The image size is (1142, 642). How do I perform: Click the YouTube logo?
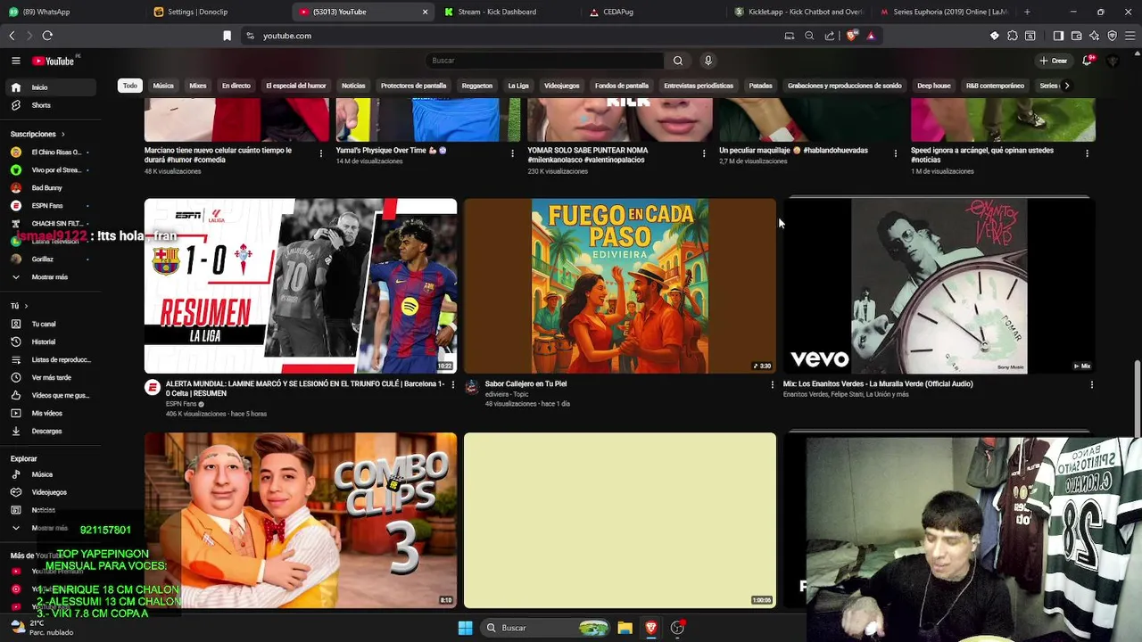pyautogui.click(x=54, y=61)
